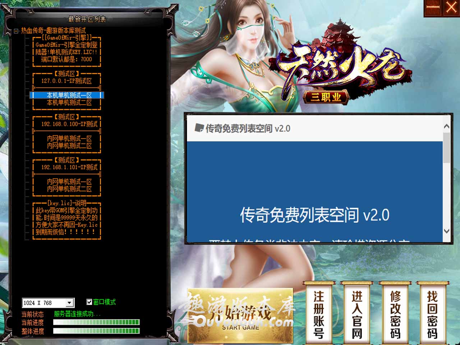Screen dimensions: 460x345
Task: Click the icon beside 传奇免费列表空间 v2.0 header
Action: coord(199,128)
